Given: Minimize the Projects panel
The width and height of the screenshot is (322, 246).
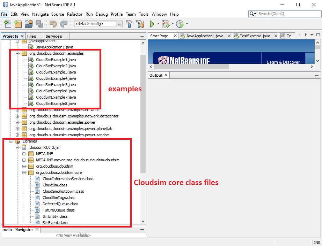Looking at the screenshot, I should 142,36.
